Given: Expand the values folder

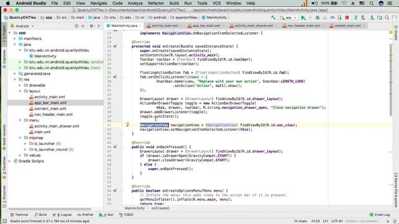Looking at the screenshot, I should coord(20,155).
